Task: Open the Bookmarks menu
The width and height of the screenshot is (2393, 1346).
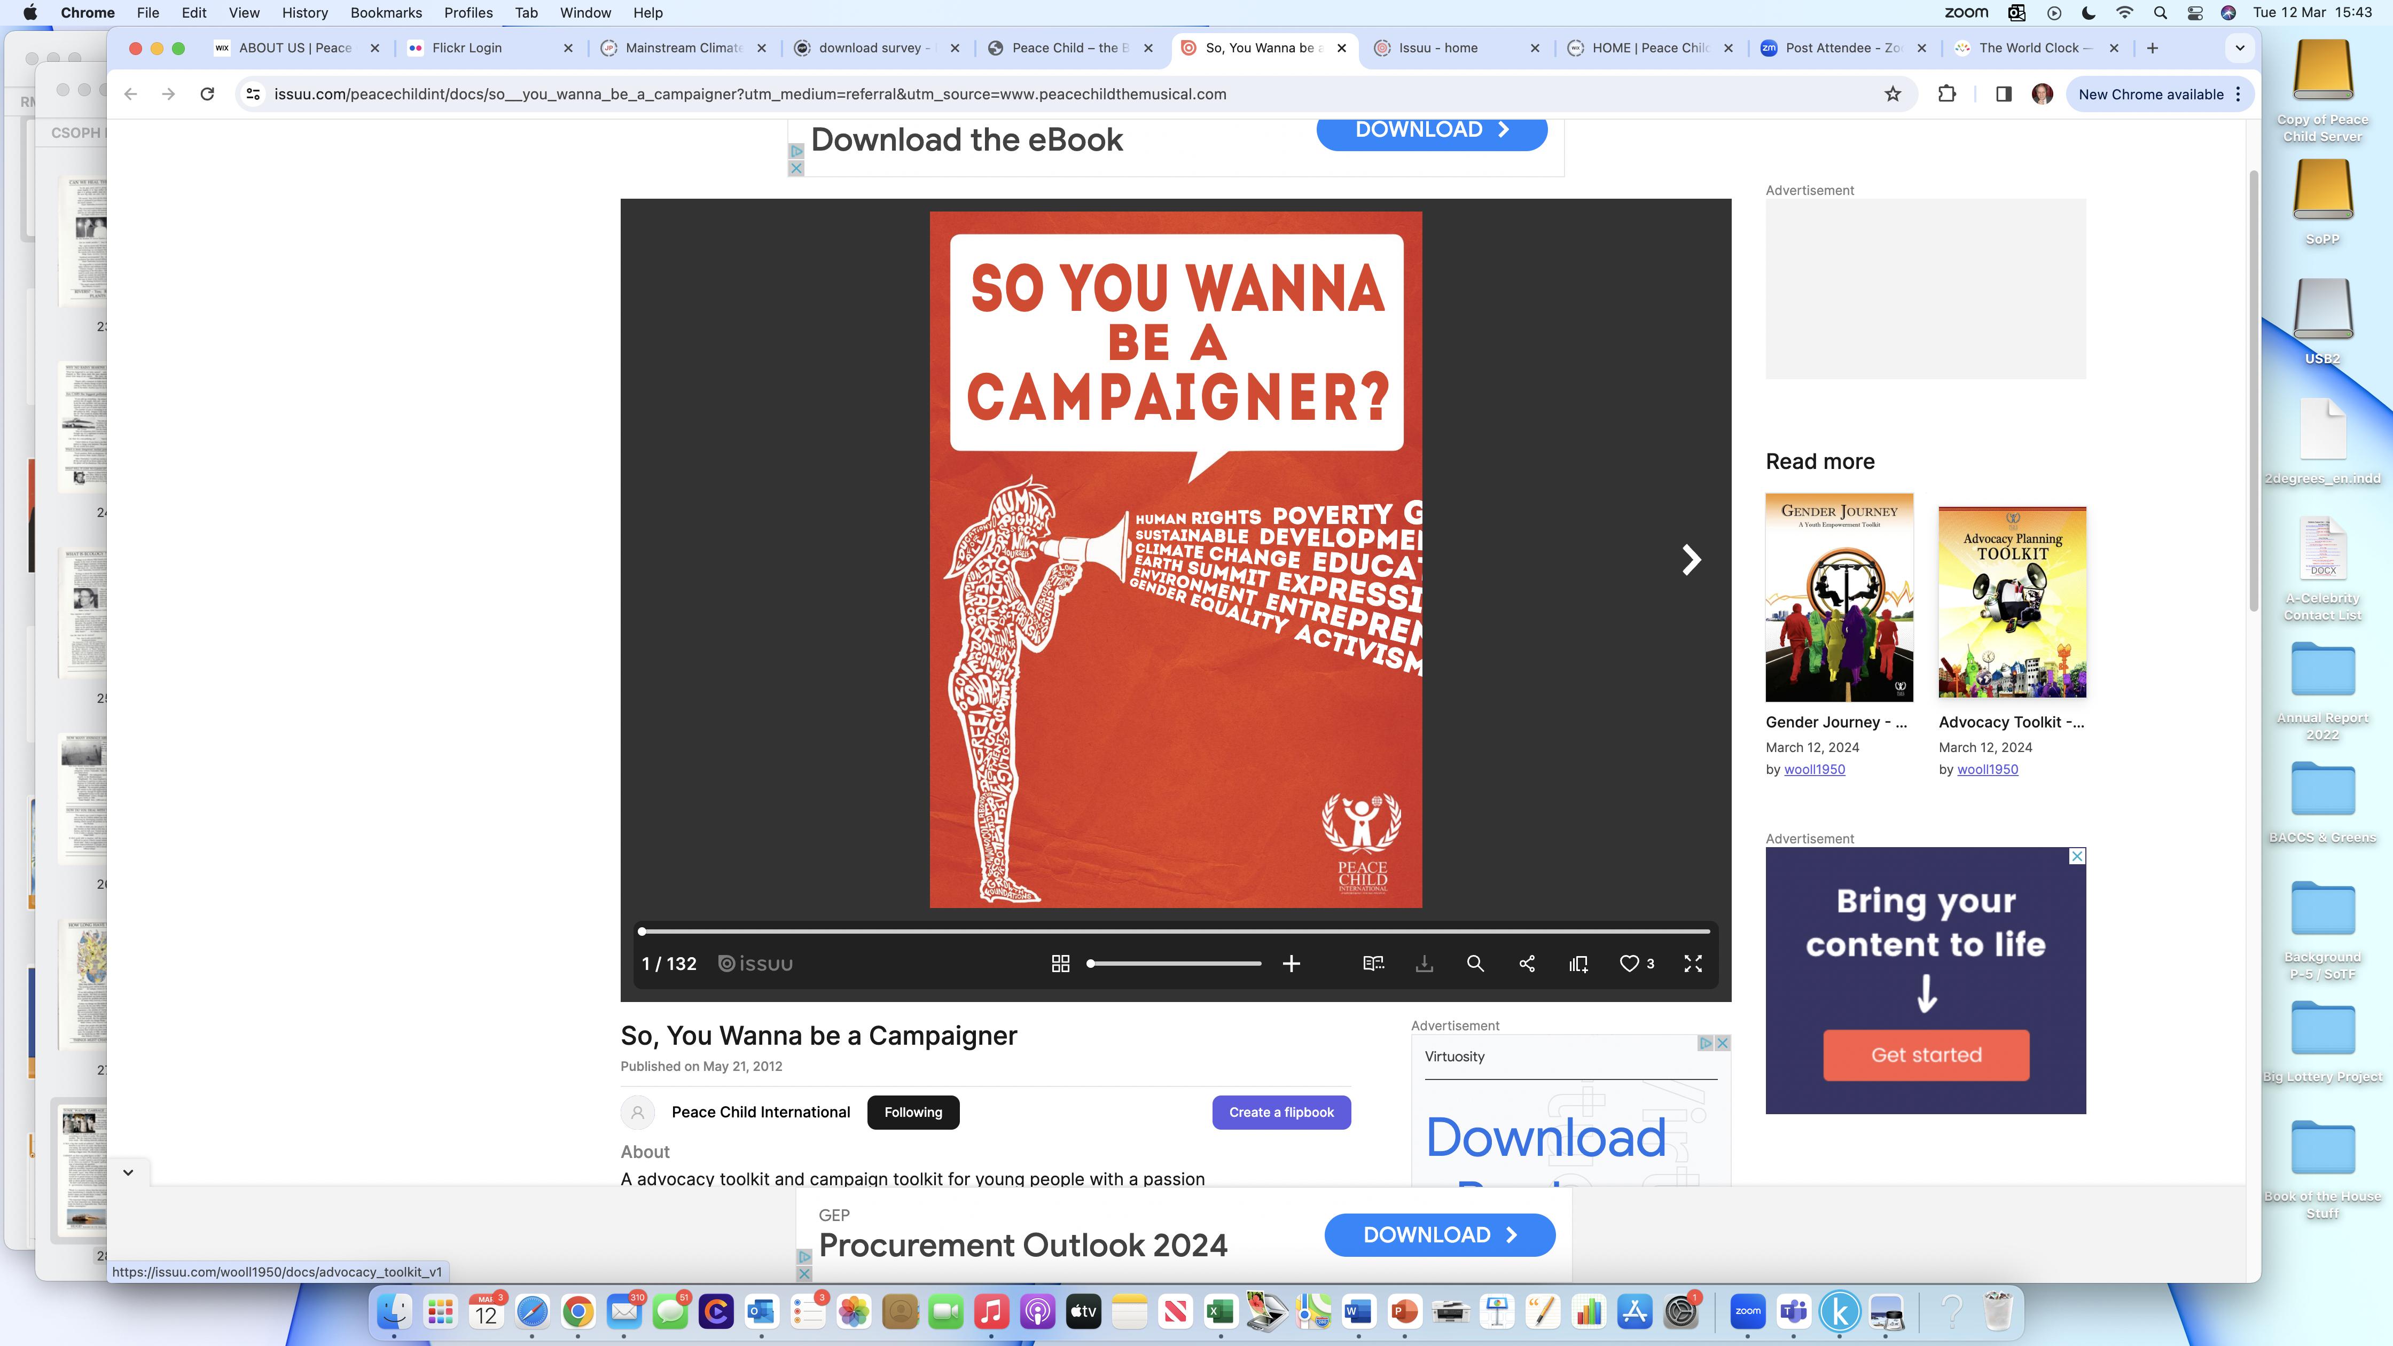Action: (x=386, y=13)
